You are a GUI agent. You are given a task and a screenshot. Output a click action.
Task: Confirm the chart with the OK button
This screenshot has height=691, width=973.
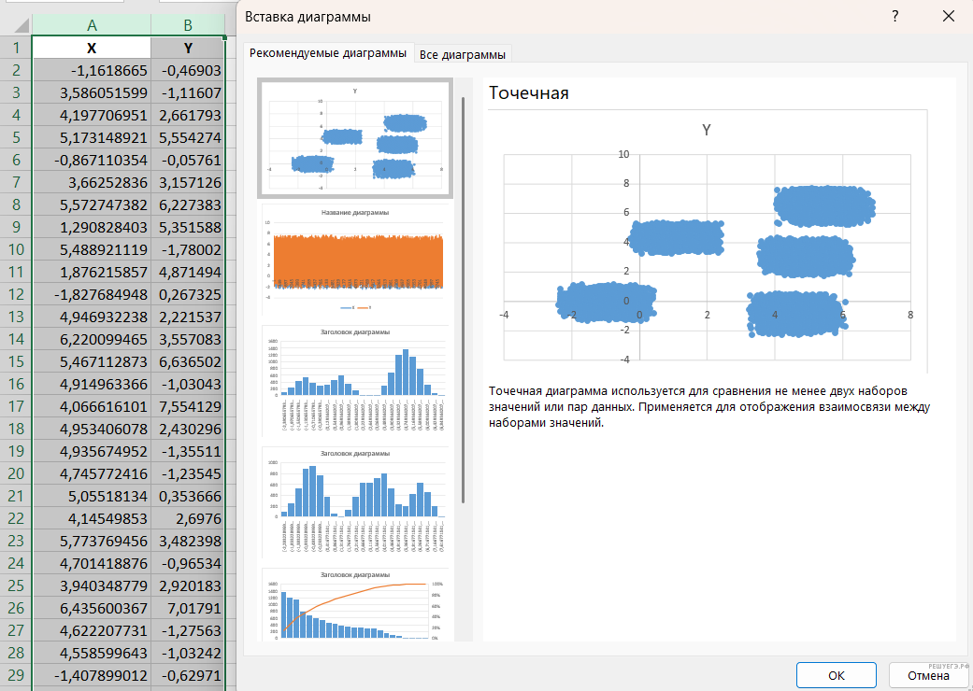[x=836, y=675]
